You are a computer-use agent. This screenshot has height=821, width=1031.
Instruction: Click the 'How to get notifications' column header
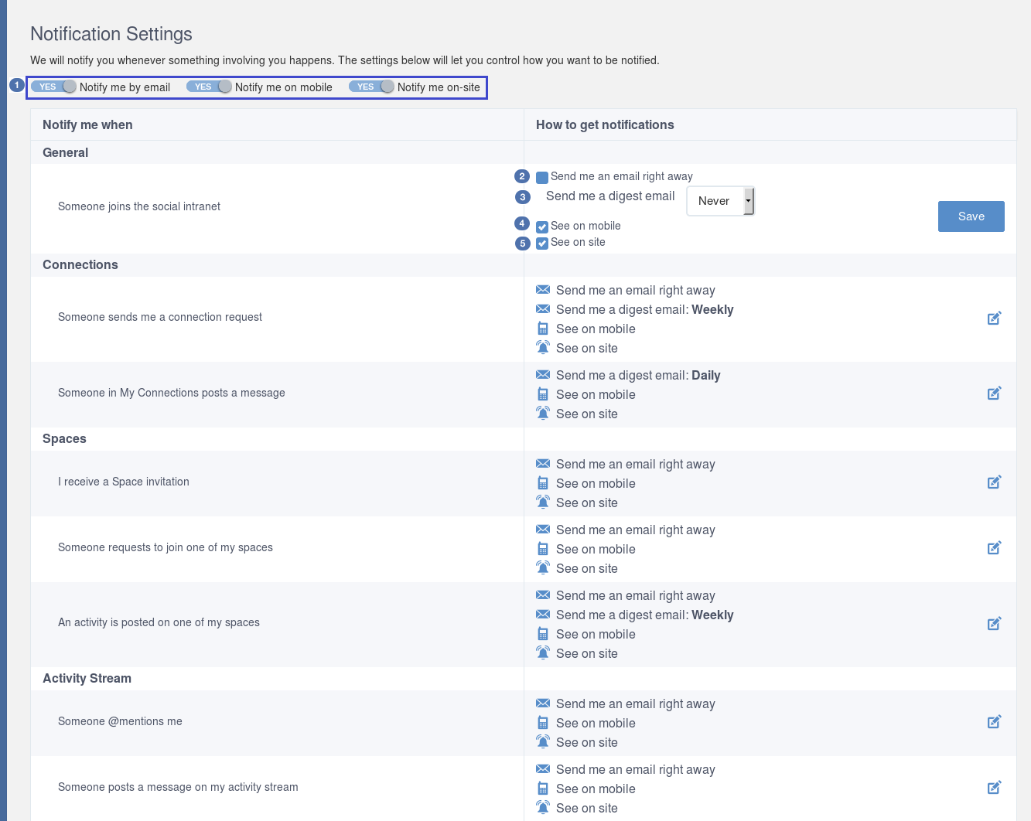(605, 124)
